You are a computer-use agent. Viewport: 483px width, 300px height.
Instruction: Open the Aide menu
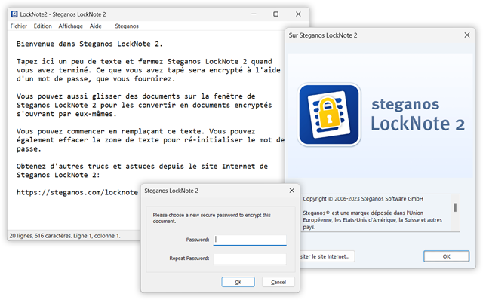[x=96, y=26]
